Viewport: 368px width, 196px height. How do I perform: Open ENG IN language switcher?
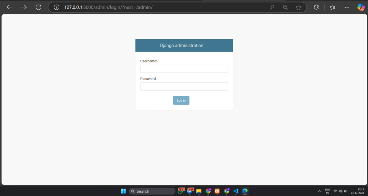(327, 191)
